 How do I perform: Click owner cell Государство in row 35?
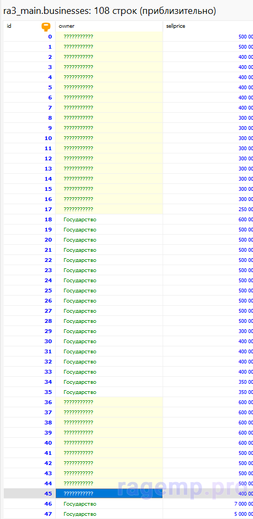(x=109, y=392)
